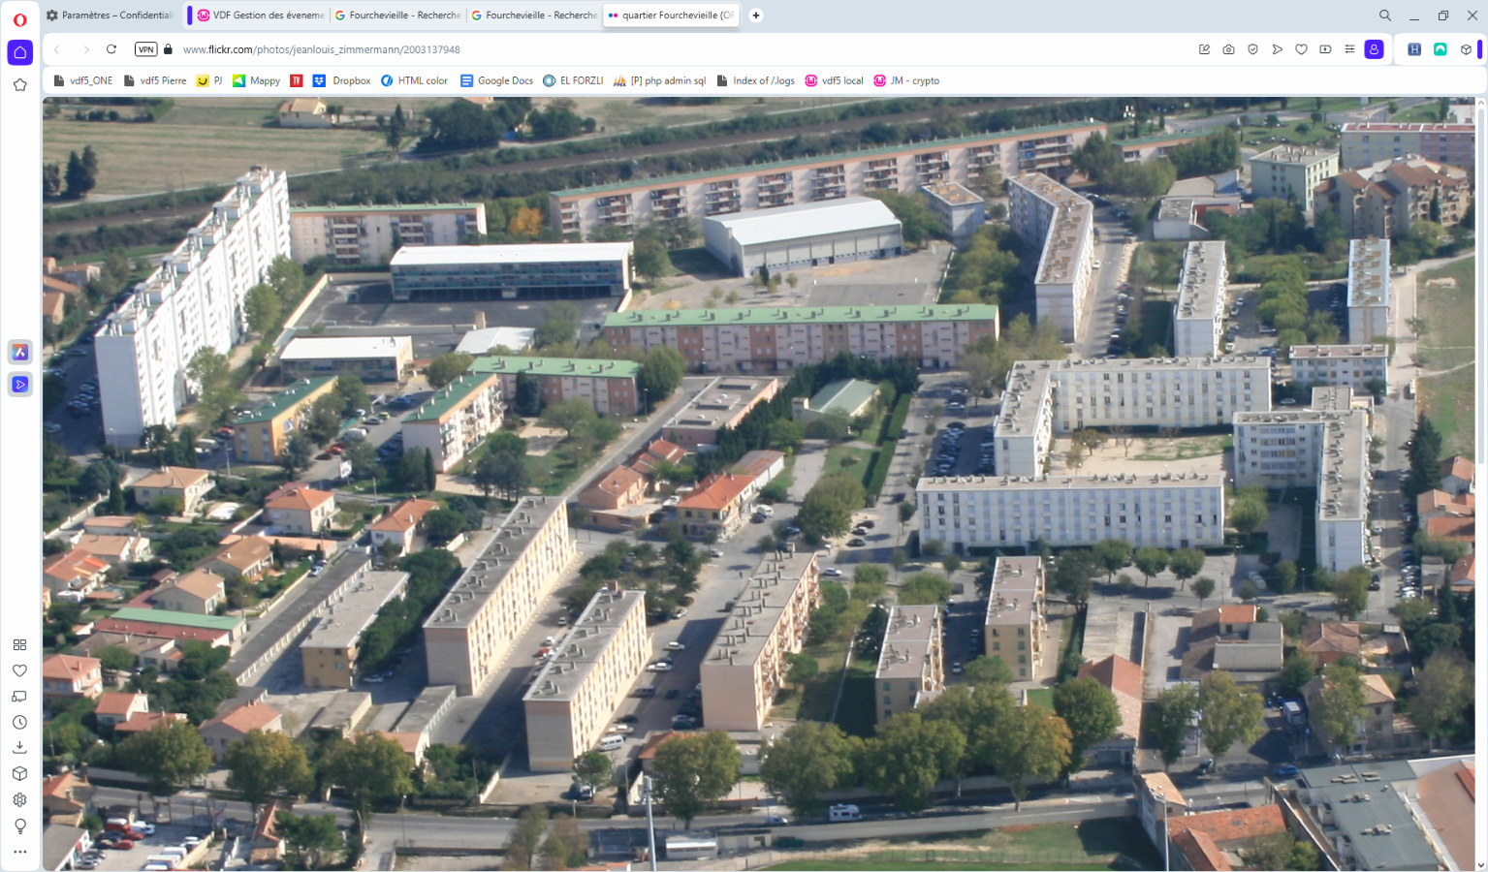The image size is (1488, 872).
Task: Expand the sidebar three-dots menu
Action: coord(19,852)
